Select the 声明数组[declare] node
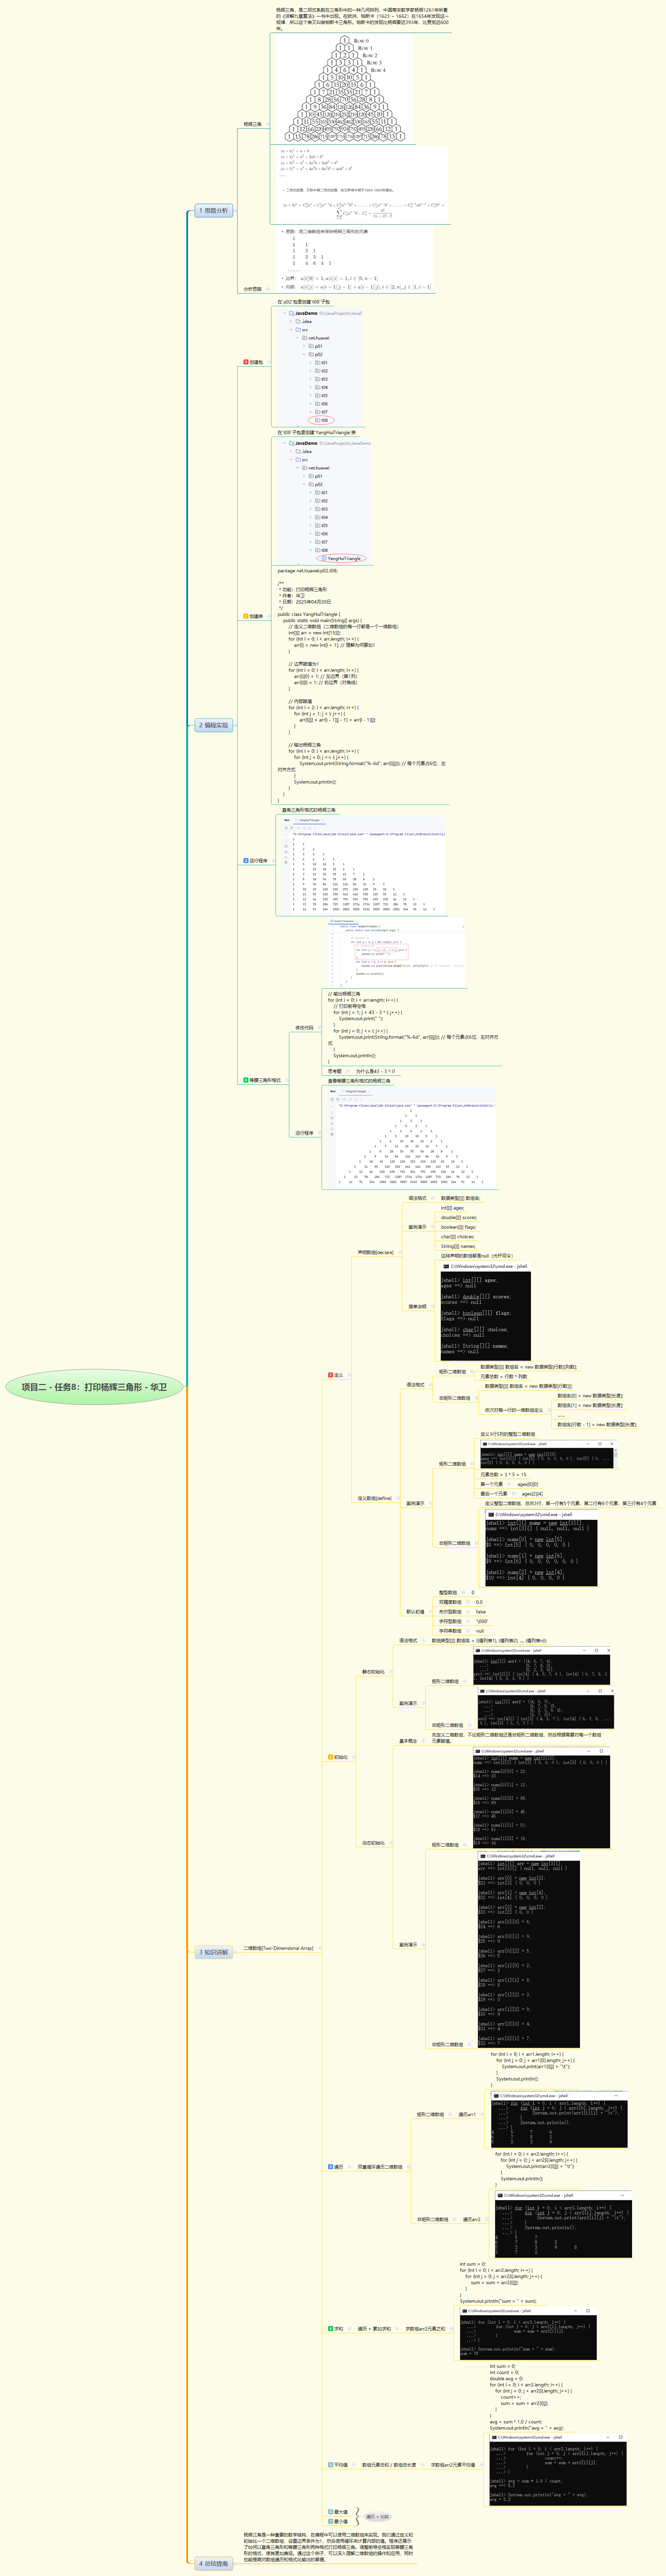Screen dimensions: 666x2576 (x=376, y=1252)
